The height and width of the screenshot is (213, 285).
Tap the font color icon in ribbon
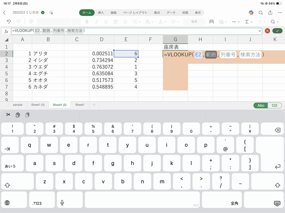coord(161,22)
